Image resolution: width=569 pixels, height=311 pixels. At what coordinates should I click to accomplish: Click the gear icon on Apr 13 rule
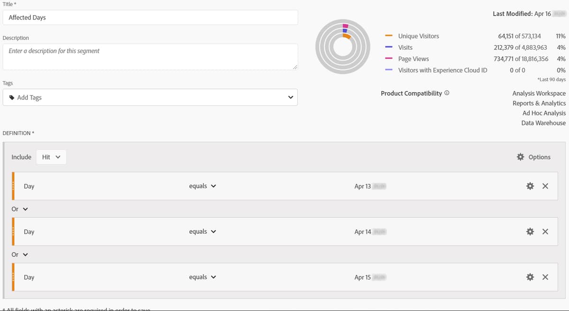(x=530, y=186)
